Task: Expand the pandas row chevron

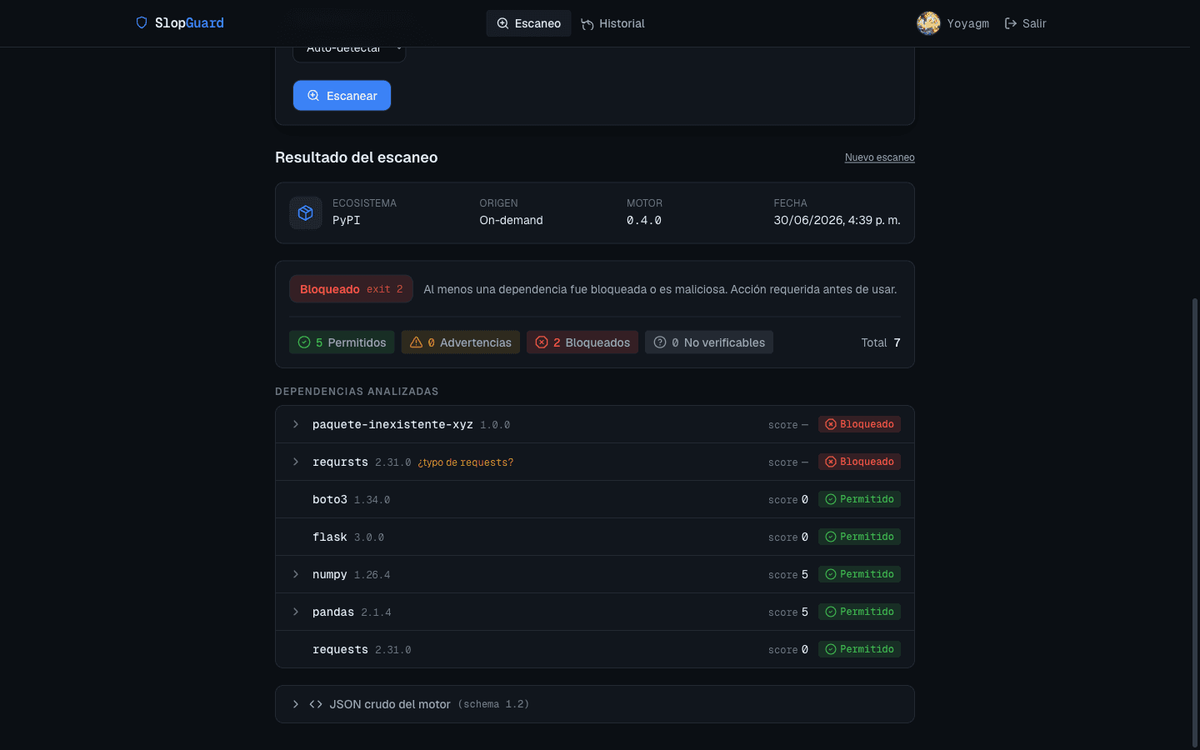Action: [296, 612]
